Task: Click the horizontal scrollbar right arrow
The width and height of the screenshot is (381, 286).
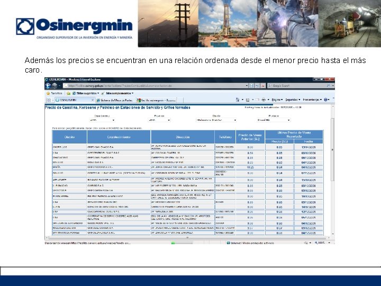Action: pos(329,238)
